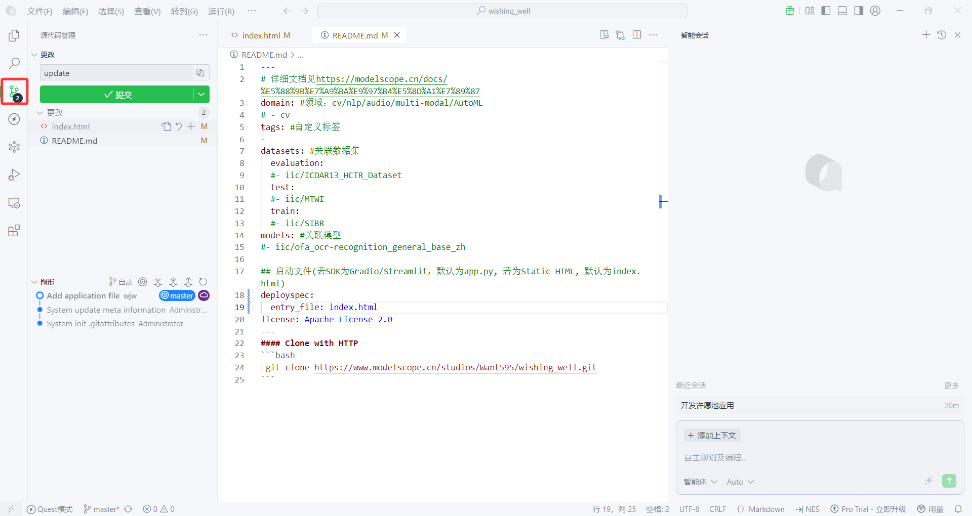Viewport: 972px width, 516px height.
Task: Open the Remote Explorer view
Action: pos(14,203)
